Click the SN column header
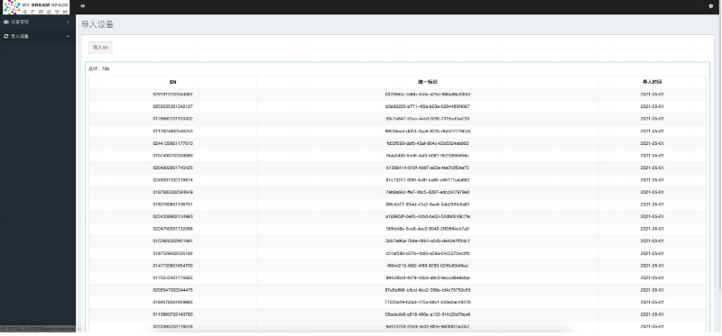Screen dimensions: 722x336 [x=172, y=82]
